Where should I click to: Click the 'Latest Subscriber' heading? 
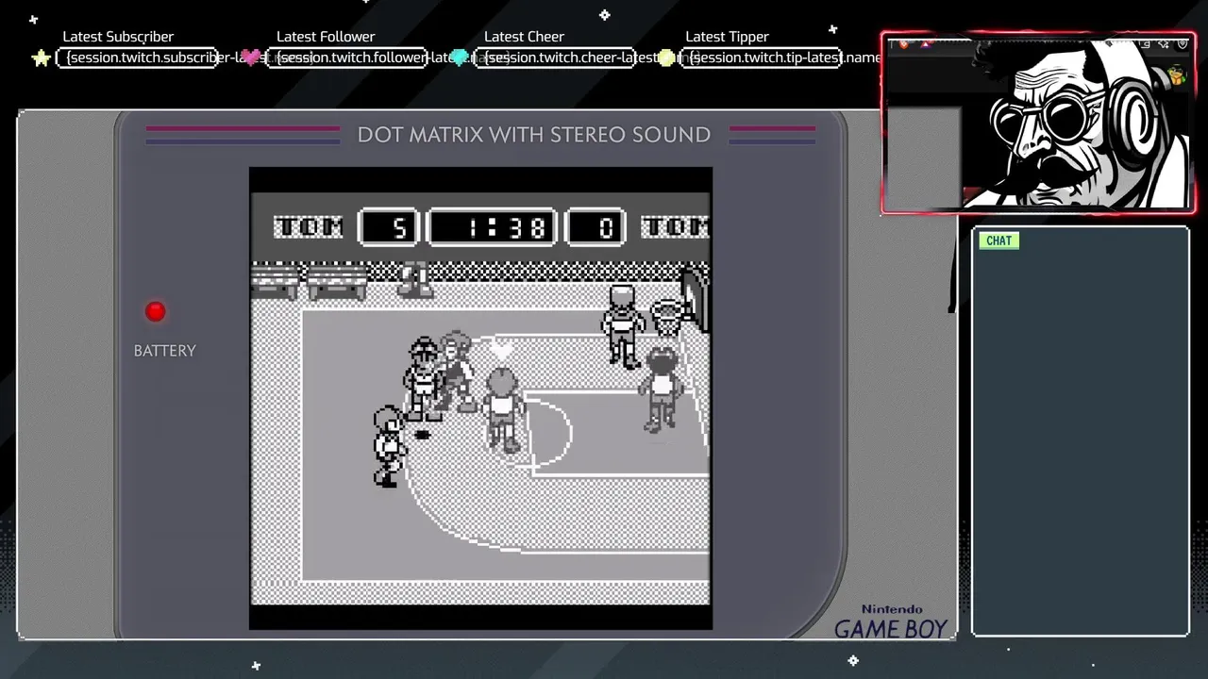118,37
